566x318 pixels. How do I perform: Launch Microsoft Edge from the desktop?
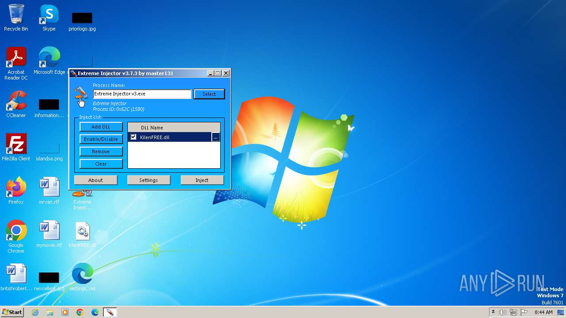49,61
